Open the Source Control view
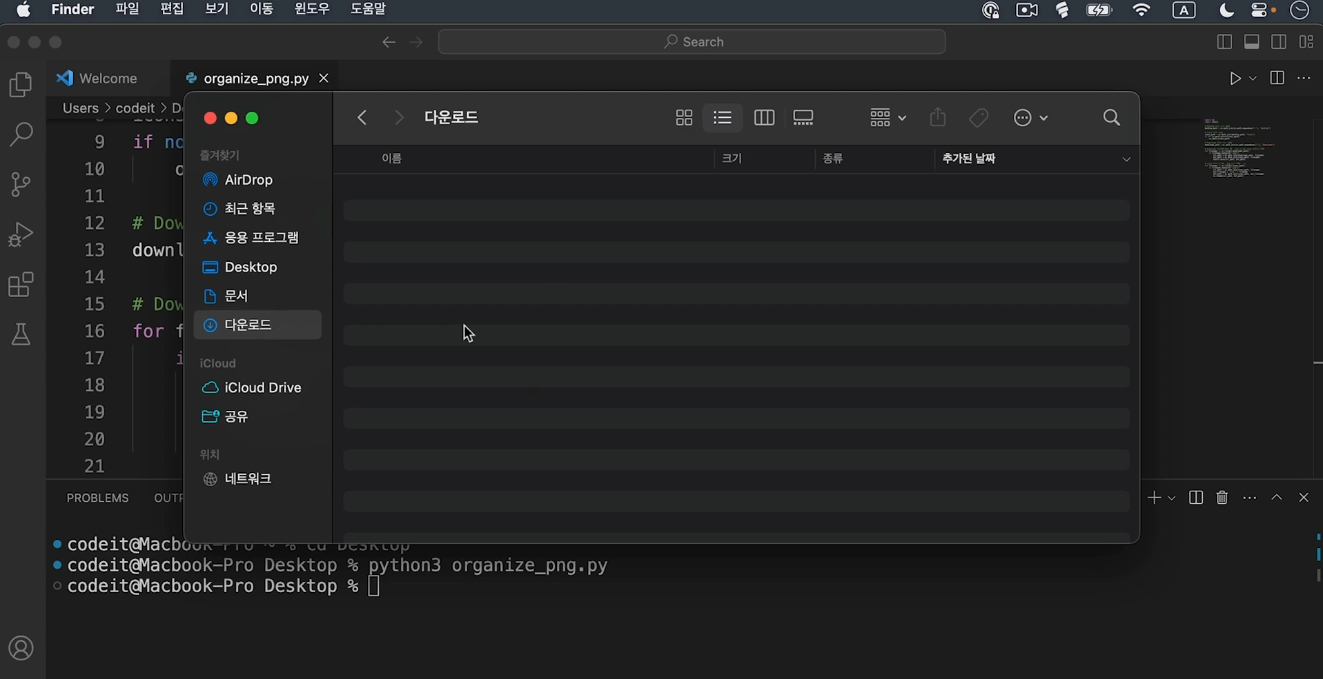1323x679 pixels. click(21, 184)
